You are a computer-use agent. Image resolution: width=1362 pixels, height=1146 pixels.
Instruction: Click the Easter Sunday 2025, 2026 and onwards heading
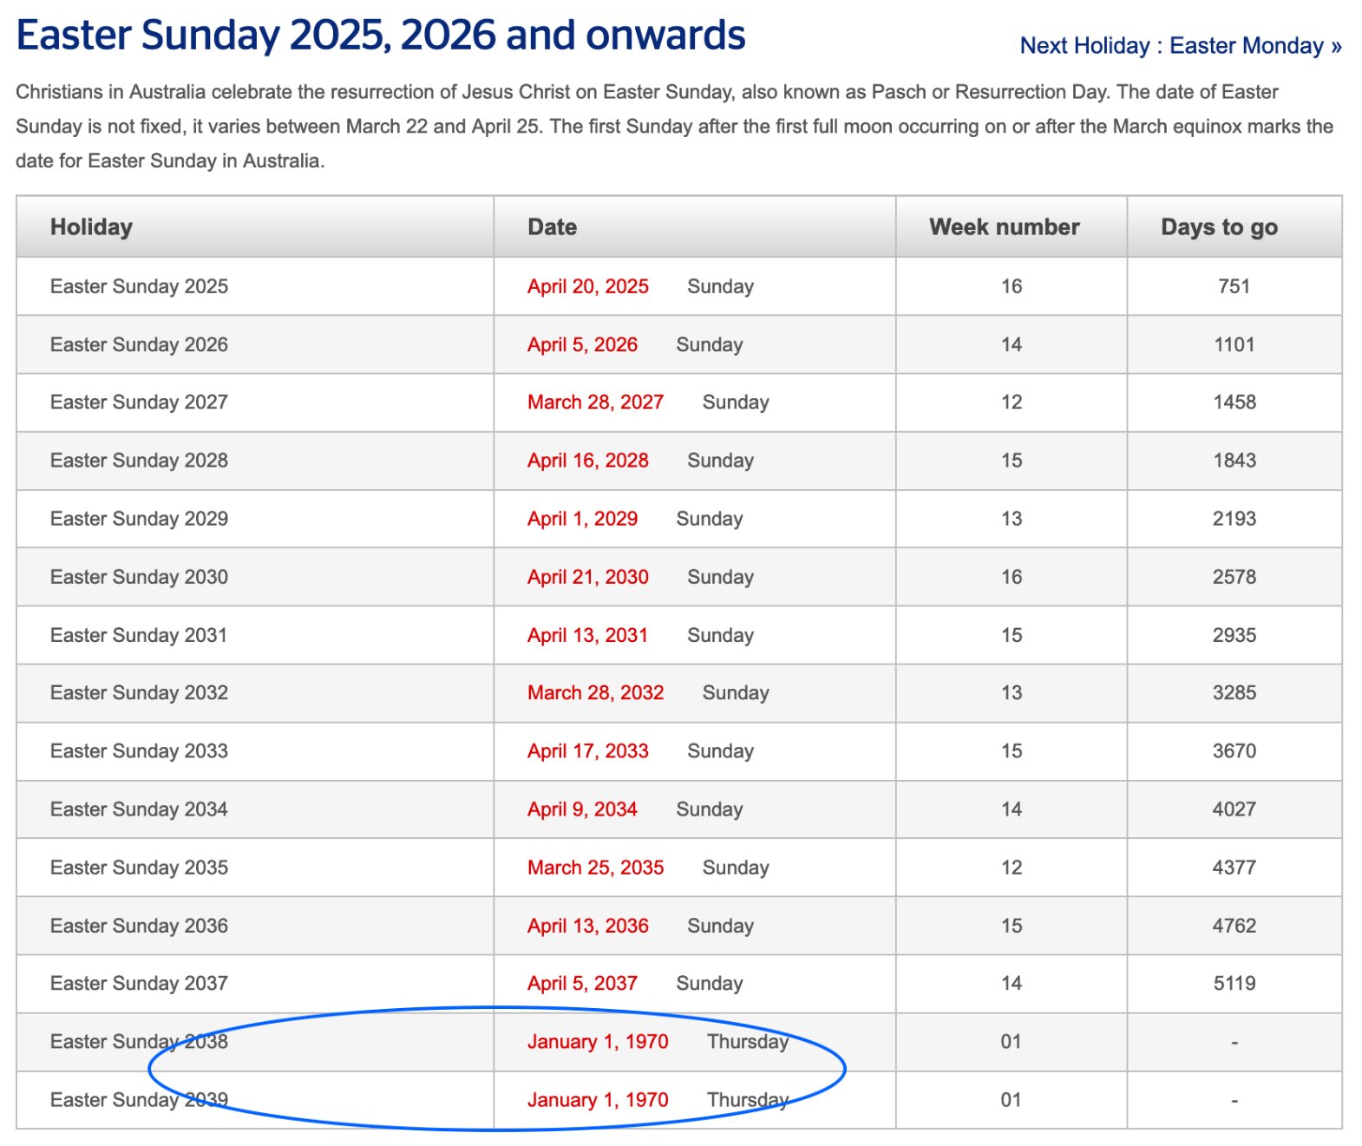tap(381, 36)
